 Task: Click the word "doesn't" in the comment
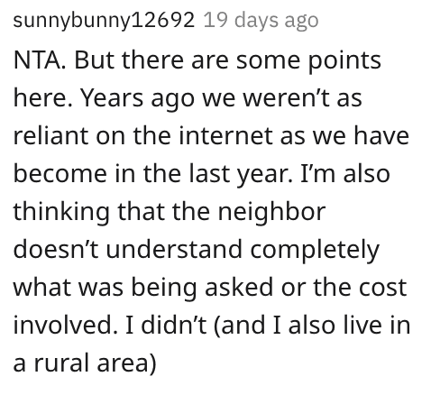click(x=56, y=250)
